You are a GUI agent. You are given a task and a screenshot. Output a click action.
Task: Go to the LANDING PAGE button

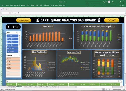click(x=24, y=20)
